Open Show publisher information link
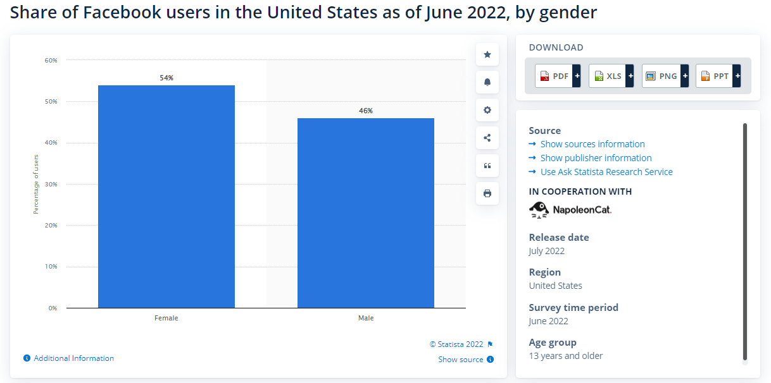Screen dimensions: 771x383 click(596, 157)
